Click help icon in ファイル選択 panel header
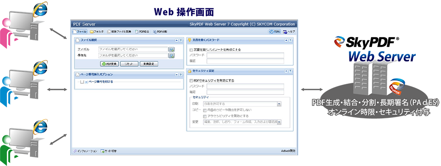The width and height of the screenshot is (441, 166). click(181, 40)
